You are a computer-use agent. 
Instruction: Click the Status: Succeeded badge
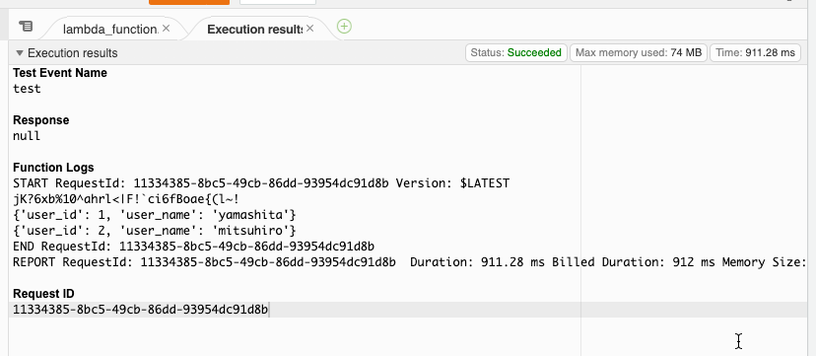(515, 52)
